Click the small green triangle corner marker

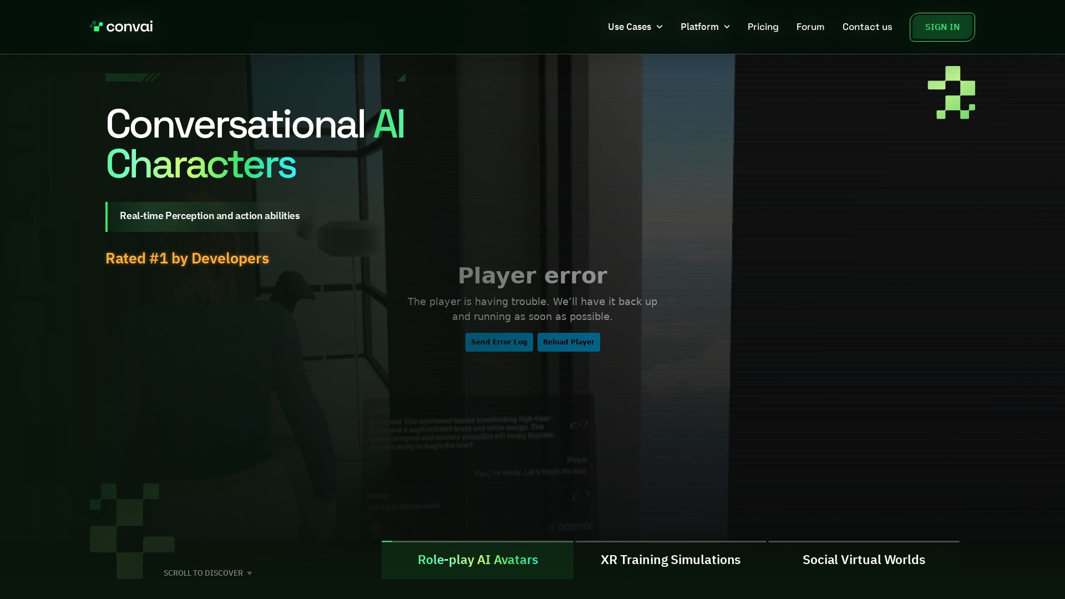(402, 78)
